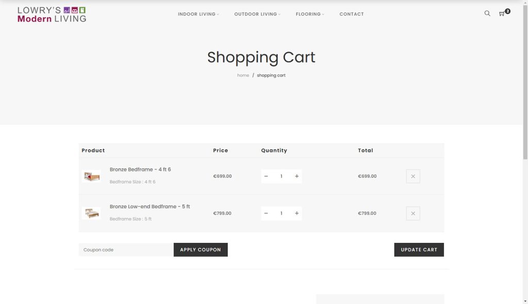Click the Lowry's Modern Living logo
The image size is (528, 304).
[x=51, y=14]
